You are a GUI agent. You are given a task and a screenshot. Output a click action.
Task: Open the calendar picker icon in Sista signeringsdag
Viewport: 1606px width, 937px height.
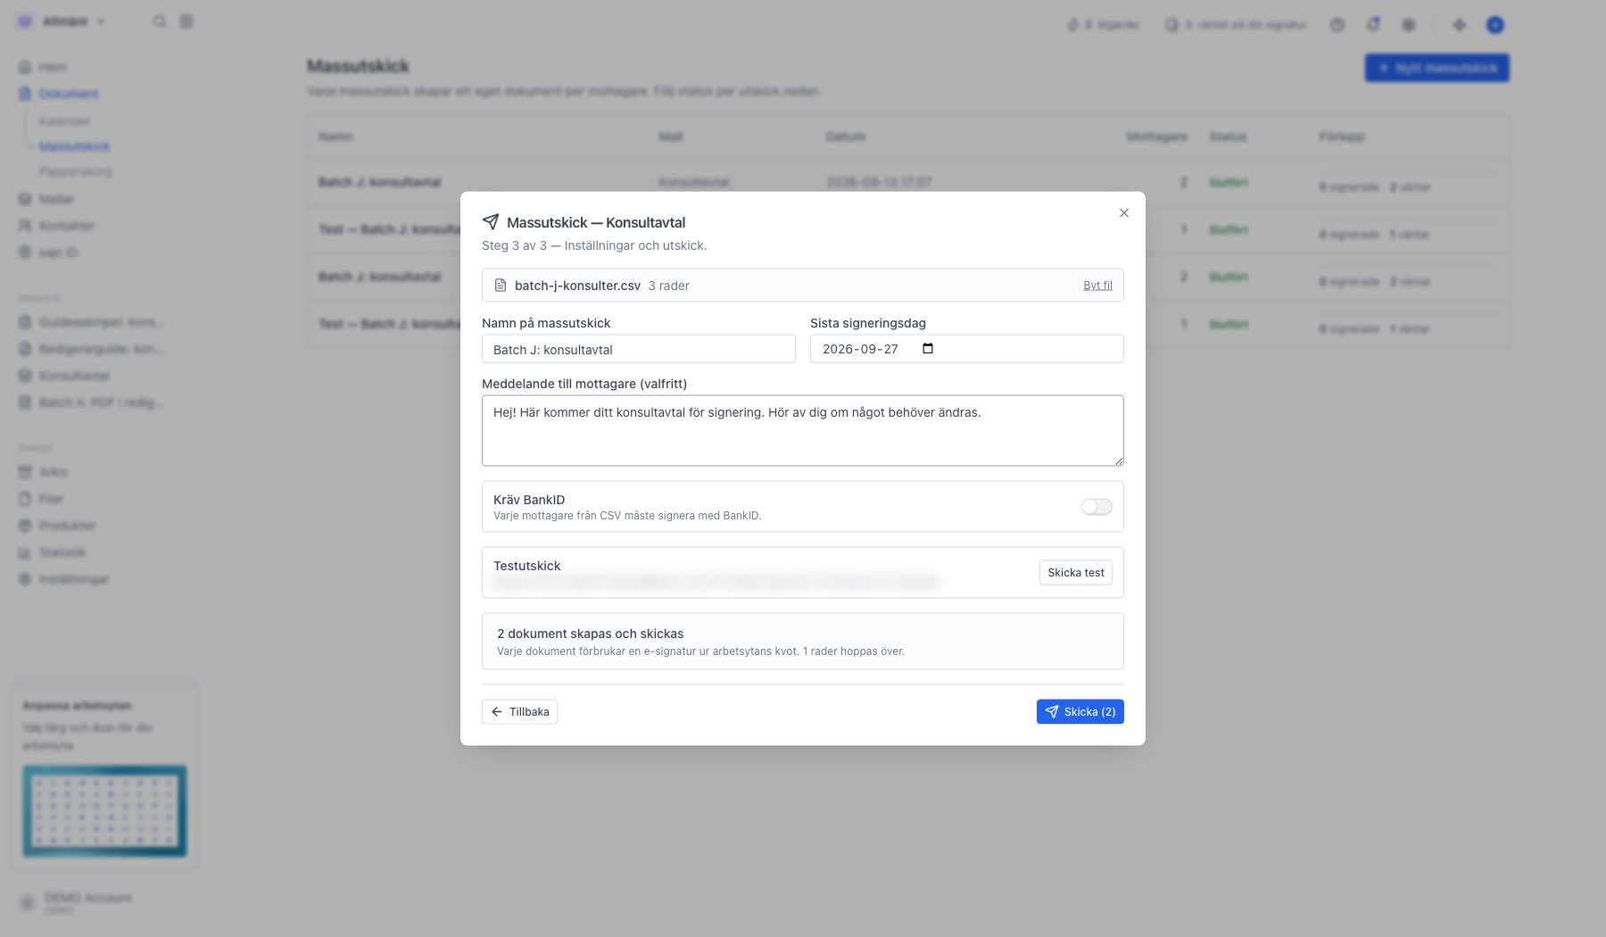point(928,348)
